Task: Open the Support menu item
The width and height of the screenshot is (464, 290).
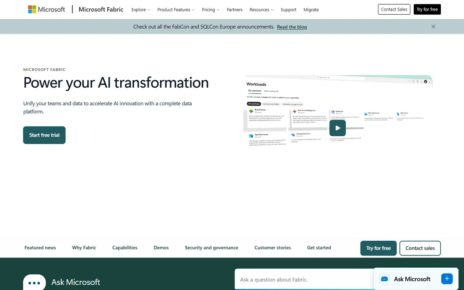Action: click(x=288, y=10)
